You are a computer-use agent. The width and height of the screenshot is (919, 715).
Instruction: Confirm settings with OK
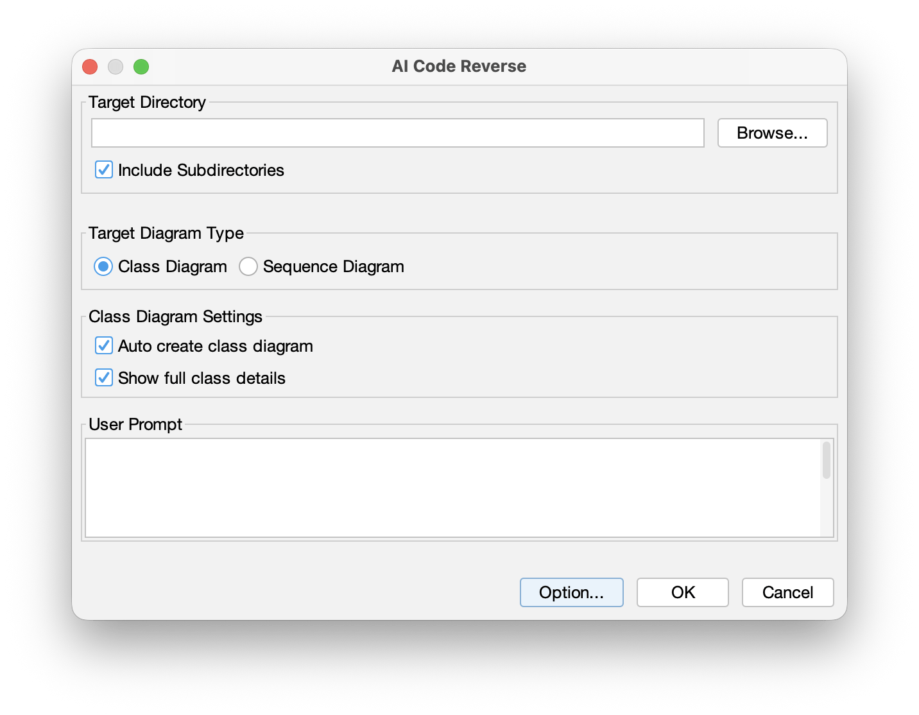(682, 592)
